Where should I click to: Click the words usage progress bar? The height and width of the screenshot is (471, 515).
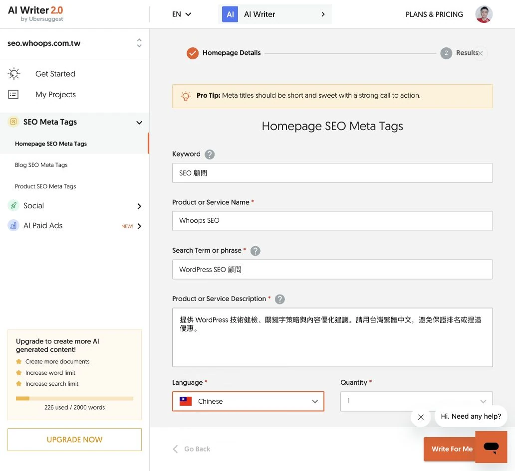[x=74, y=399]
